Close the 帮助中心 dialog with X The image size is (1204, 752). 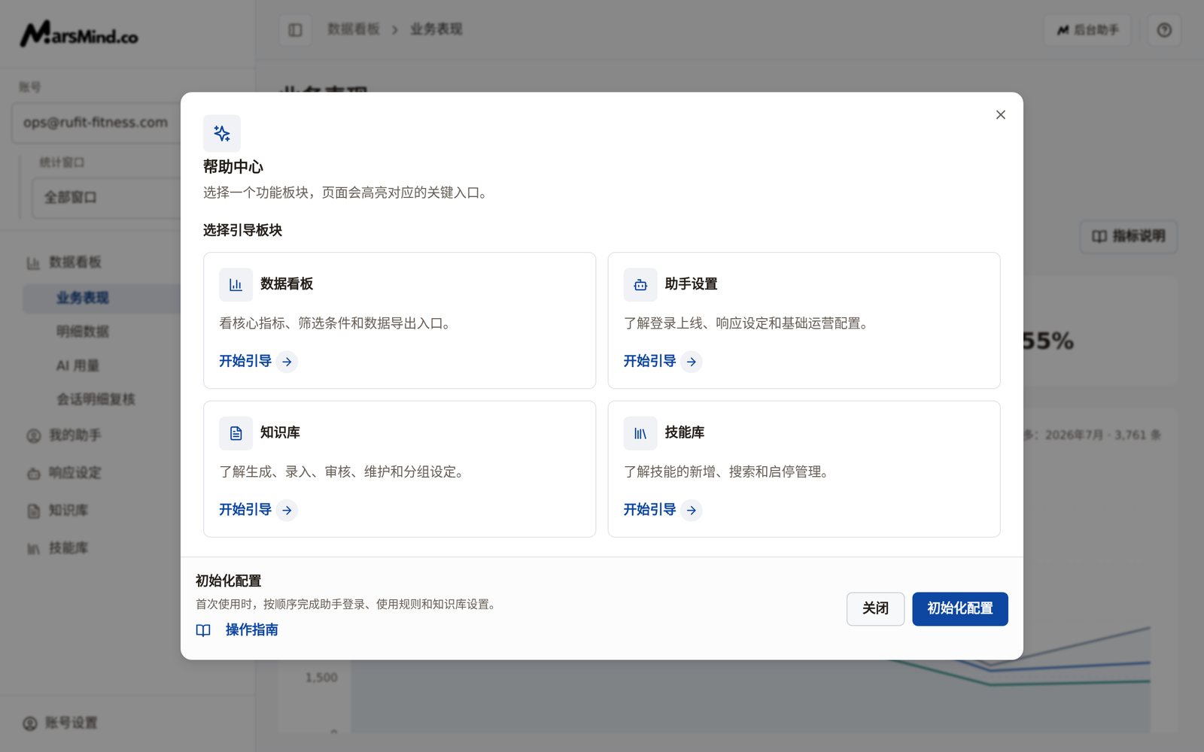tap(1000, 115)
